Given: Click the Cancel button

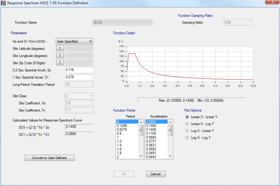Looking at the screenshot, I should point(153,174).
